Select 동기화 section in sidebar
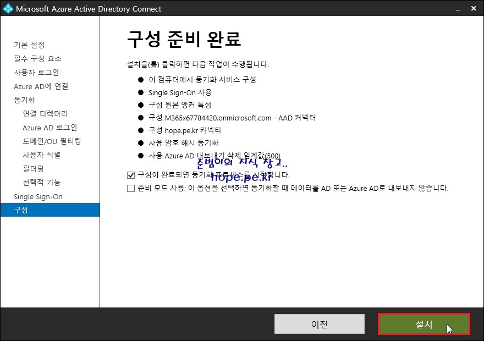 pos(24,100)
